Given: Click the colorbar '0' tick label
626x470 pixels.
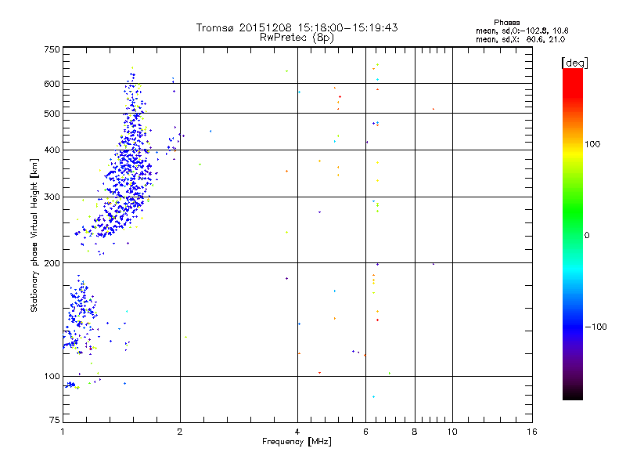Looking at the screenshot, I should pyautogui.click(x=586, y=236).
